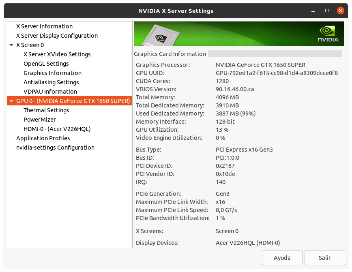
Task: Click Total Memory value 4096 MB
Action: [227, 97]
